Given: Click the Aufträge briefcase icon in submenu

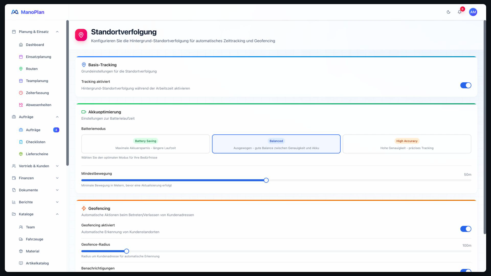Looking at the screenshot, I should click(21, 130).
